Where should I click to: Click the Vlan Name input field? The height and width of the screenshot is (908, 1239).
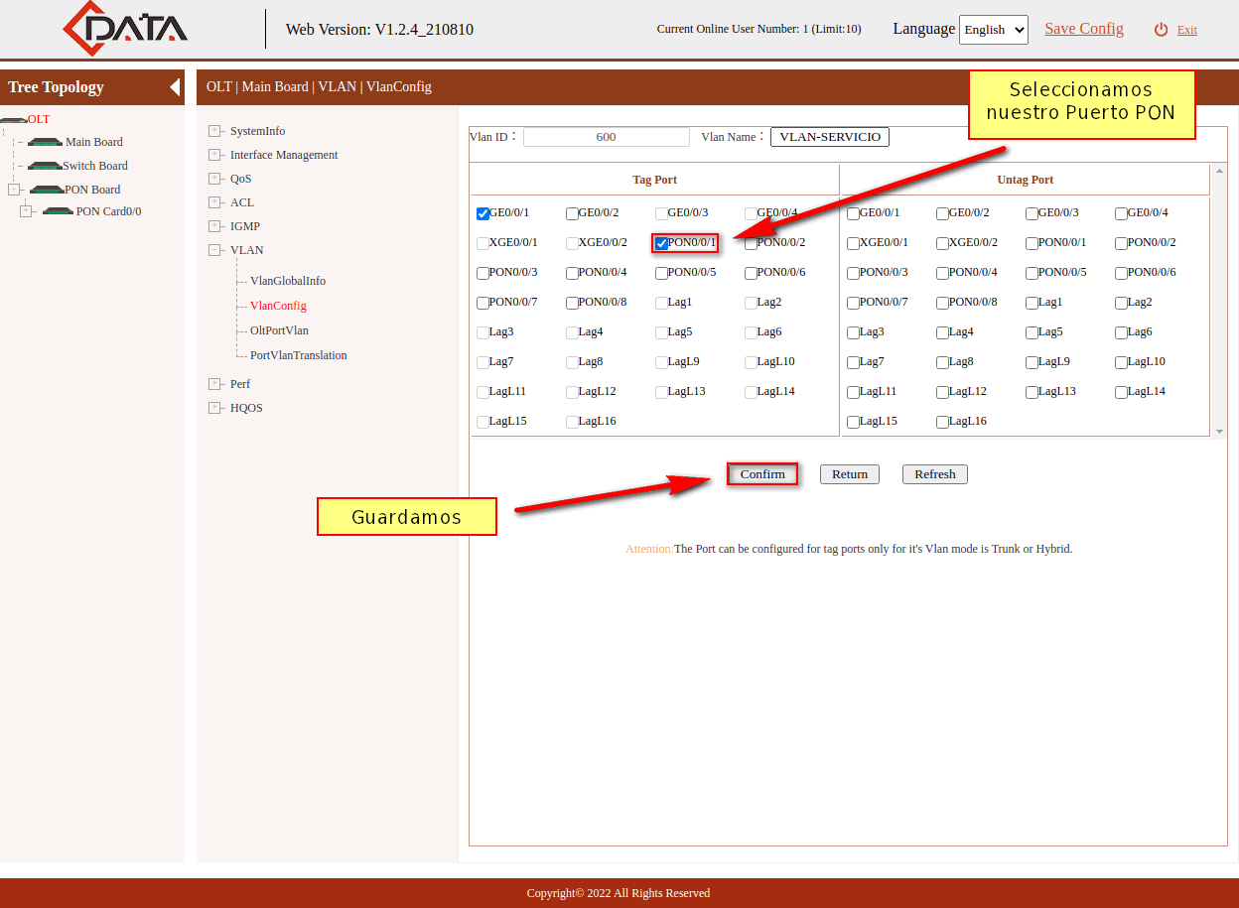tap(830, 137)
